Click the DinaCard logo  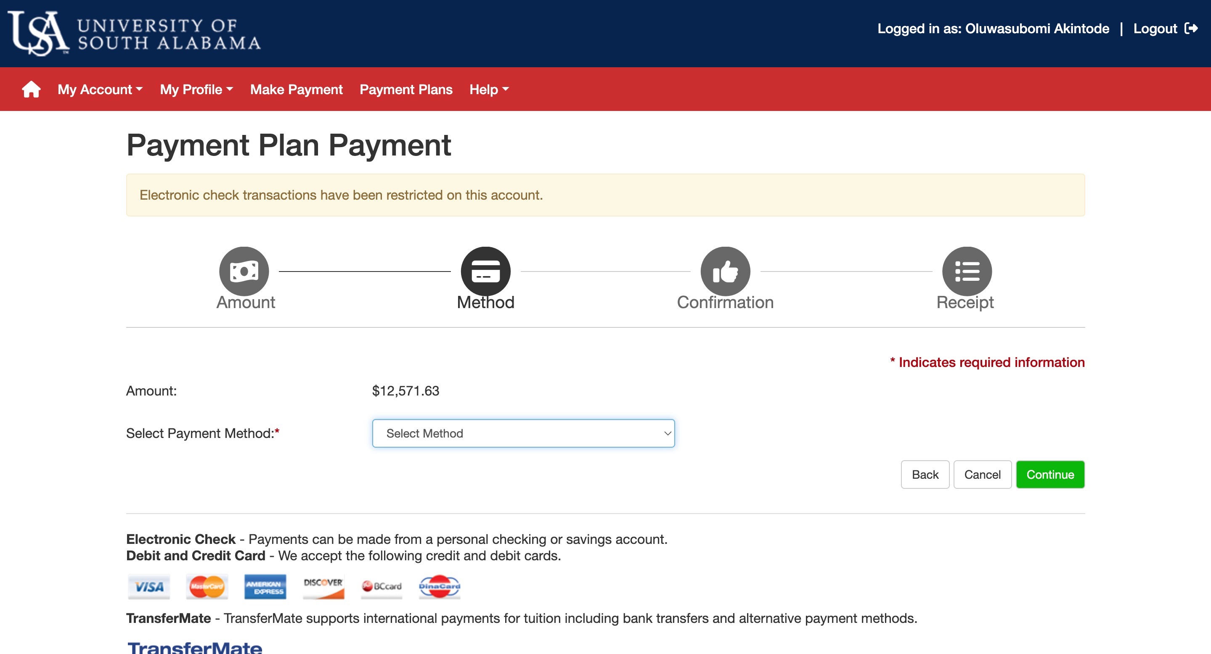click(440, 586)
